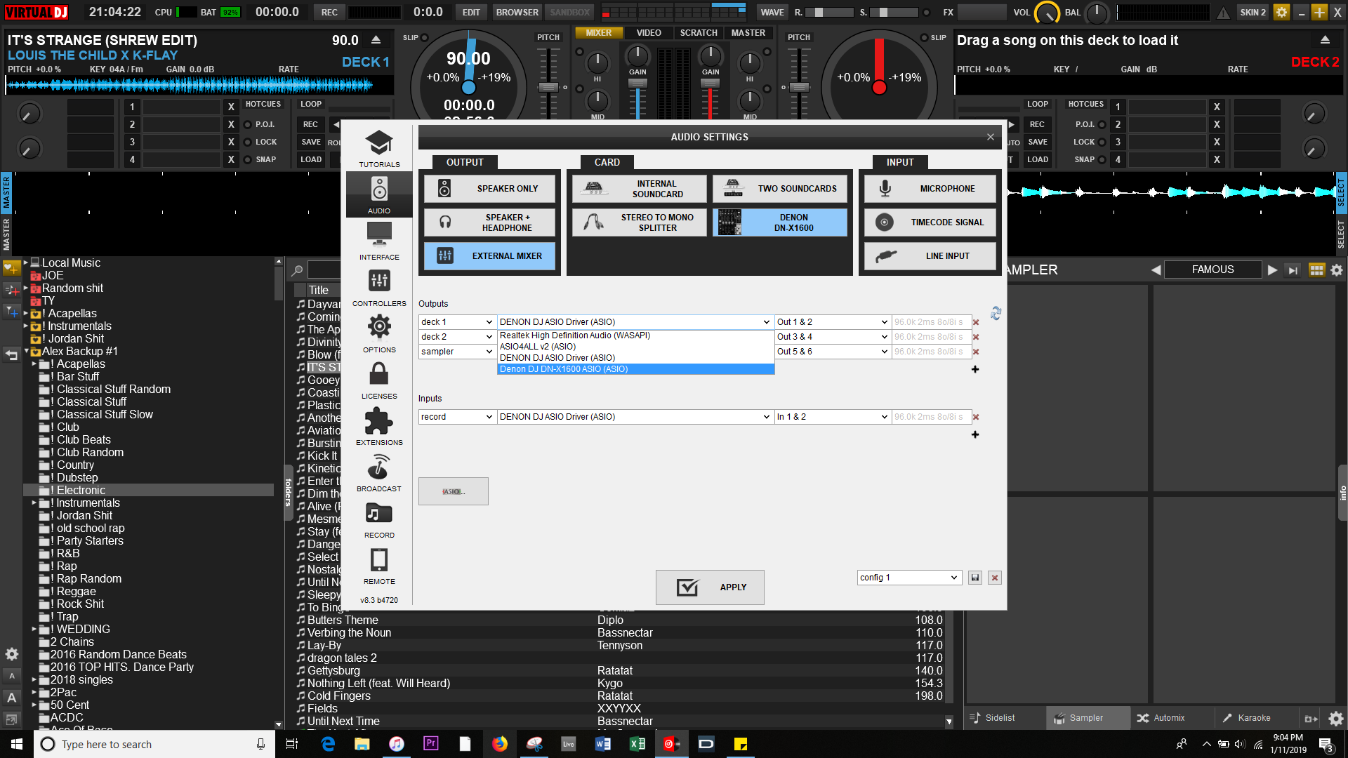Enable Timecode Signal input option
The image size is (1348, 758).
coord(930,222)
